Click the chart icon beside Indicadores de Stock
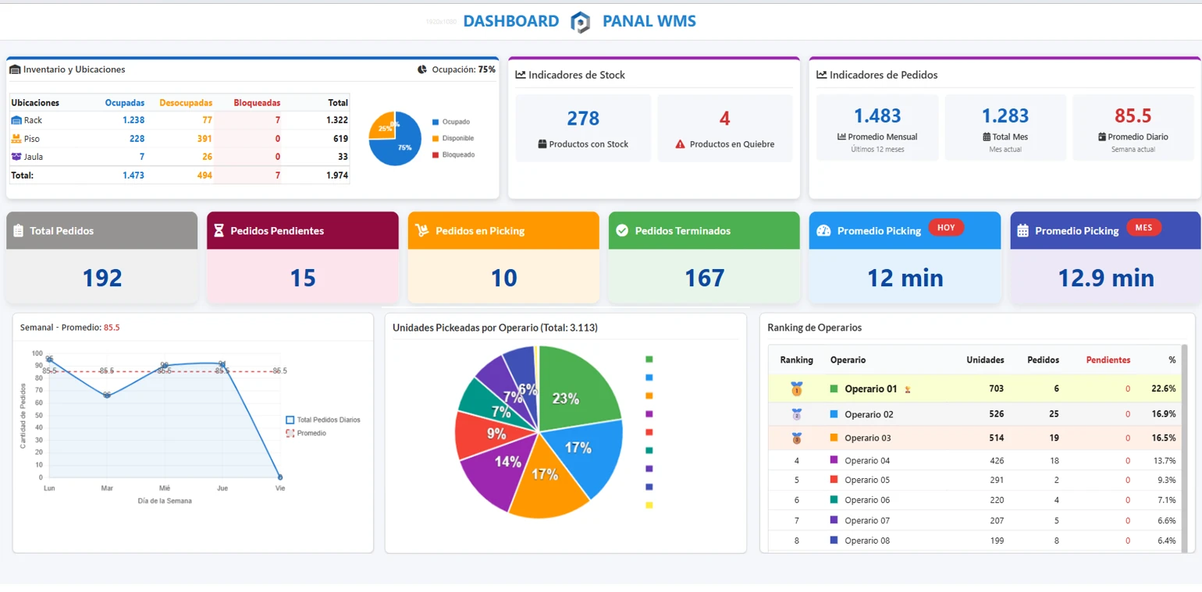Viewport: 1202px width, 592px height. (521, 75)
